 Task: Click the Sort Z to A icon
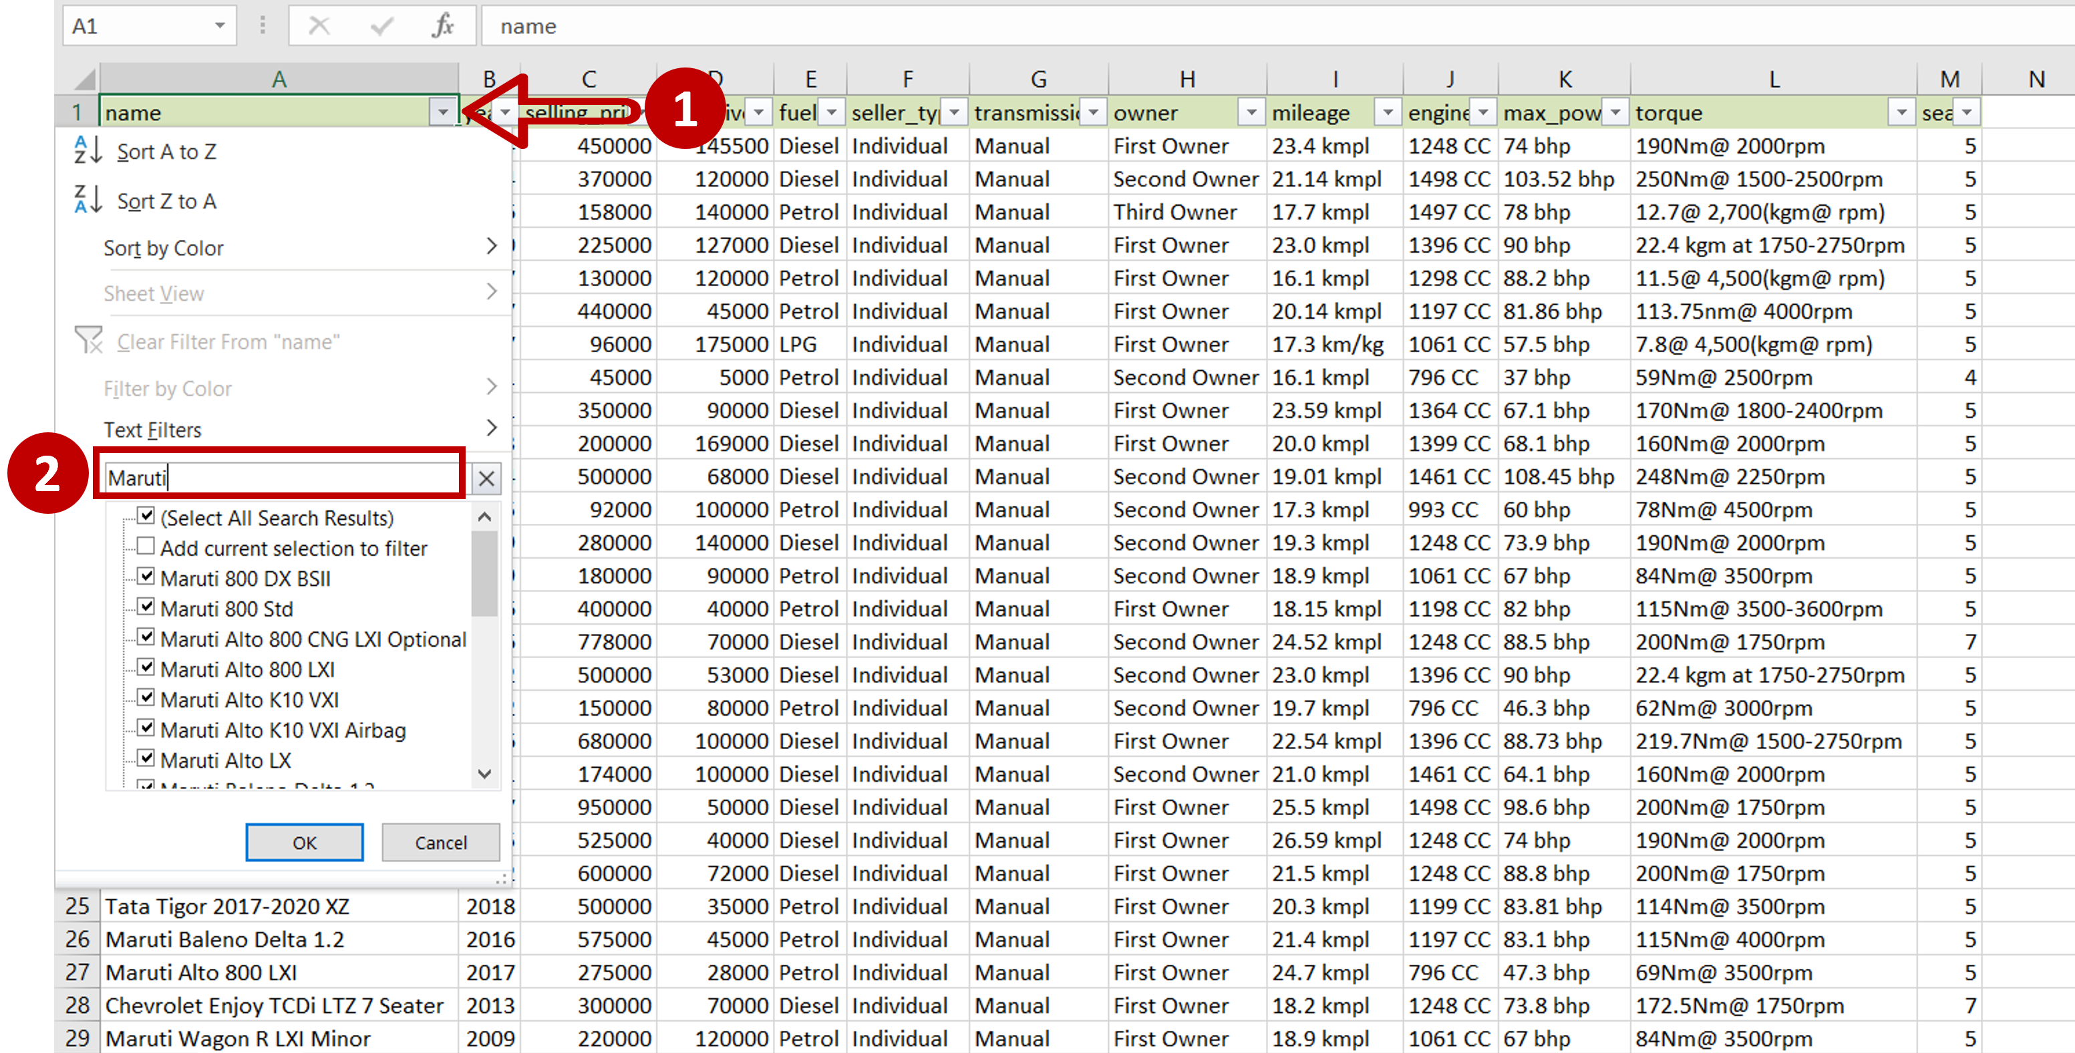88,200
